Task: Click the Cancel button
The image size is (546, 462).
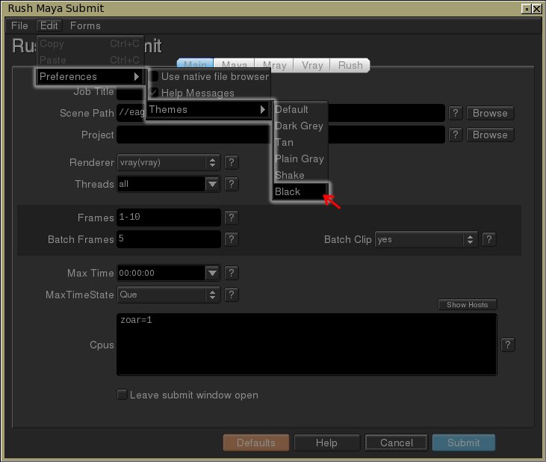Action: tap(397, 443)
